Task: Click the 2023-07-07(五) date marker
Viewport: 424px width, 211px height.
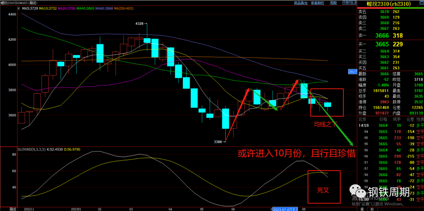Action: click(x=285, y=209)
